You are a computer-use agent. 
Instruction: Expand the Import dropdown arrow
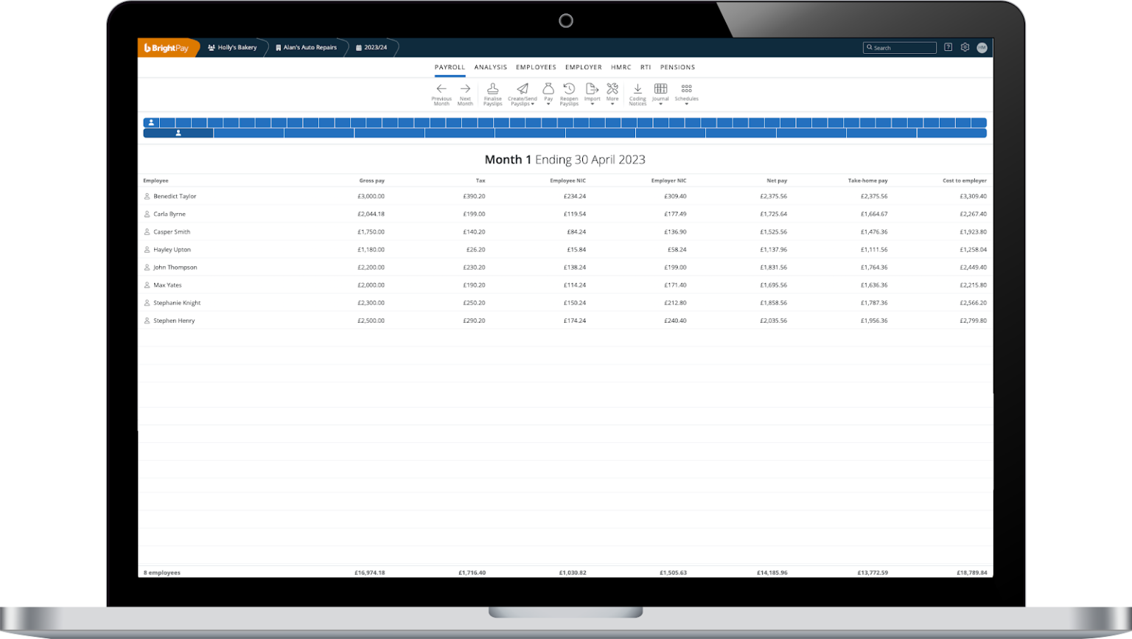pyautogui.click(x=593, y=104)
